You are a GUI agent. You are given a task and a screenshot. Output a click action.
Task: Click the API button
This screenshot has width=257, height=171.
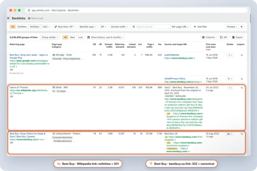(224, 37)
